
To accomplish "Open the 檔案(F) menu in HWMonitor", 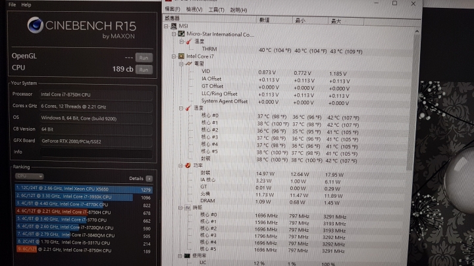I will tap(172, 9).
